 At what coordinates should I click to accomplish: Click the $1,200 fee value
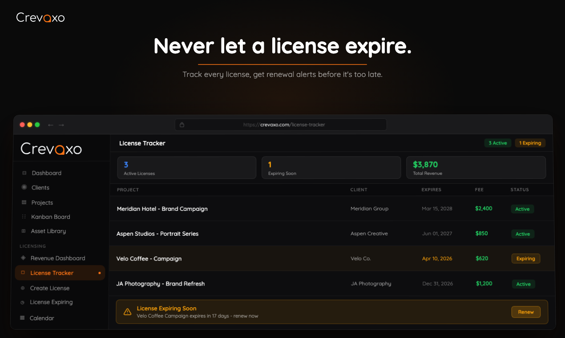[484, 283]
